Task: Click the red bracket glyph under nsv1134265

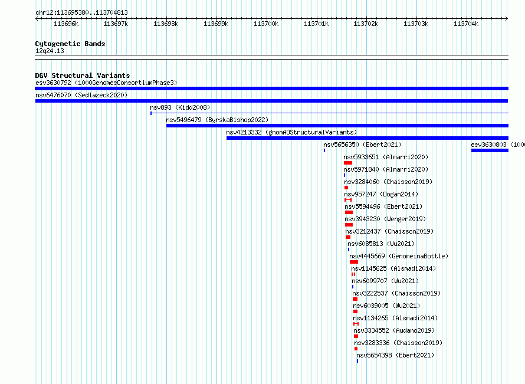Action: pyautogui.click(x=356, y=324)
